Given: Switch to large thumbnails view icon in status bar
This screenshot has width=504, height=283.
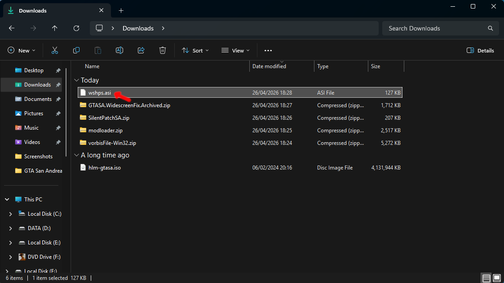Looking at the screenshot, I should pyautogui.click(x=497, y=278).
